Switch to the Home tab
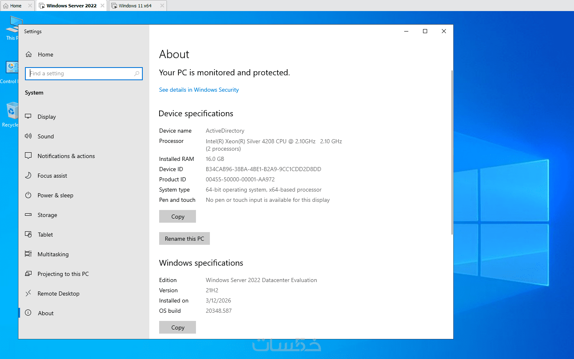This screenshot has height=359, width=574. click(x=18, y=6)
